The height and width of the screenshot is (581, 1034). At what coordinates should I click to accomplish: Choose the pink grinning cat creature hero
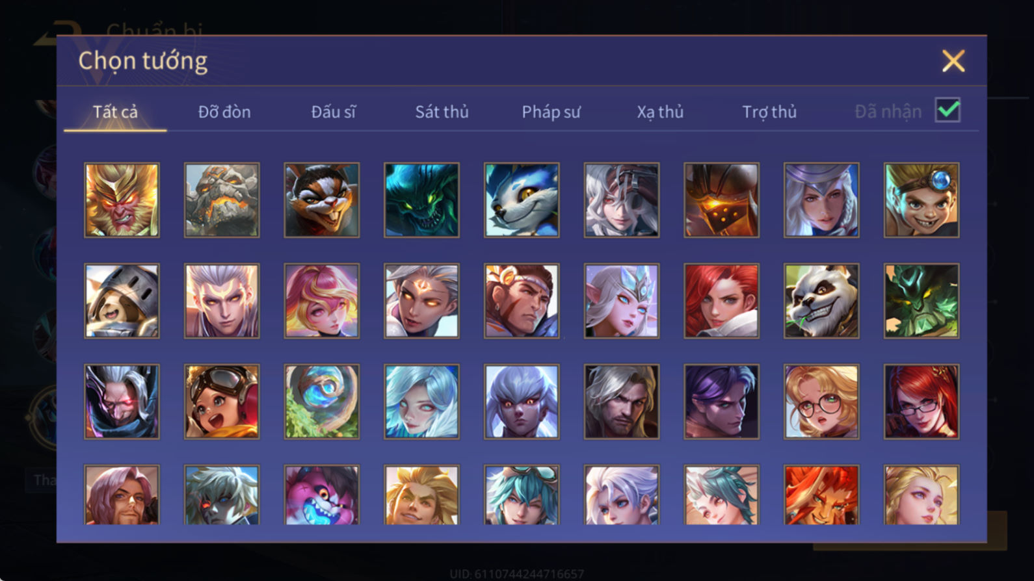(322, 495)
